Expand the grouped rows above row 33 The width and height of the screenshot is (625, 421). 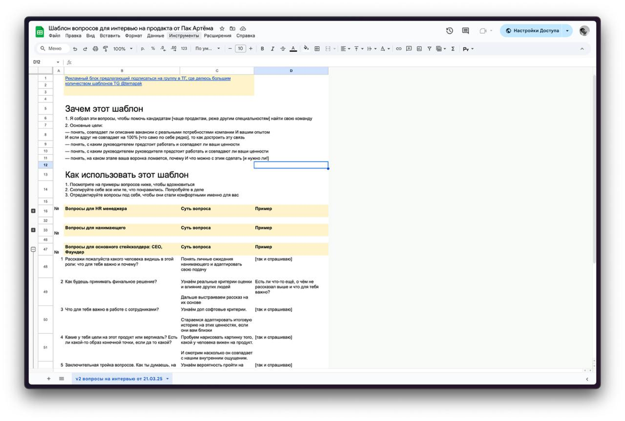point(33,230)
